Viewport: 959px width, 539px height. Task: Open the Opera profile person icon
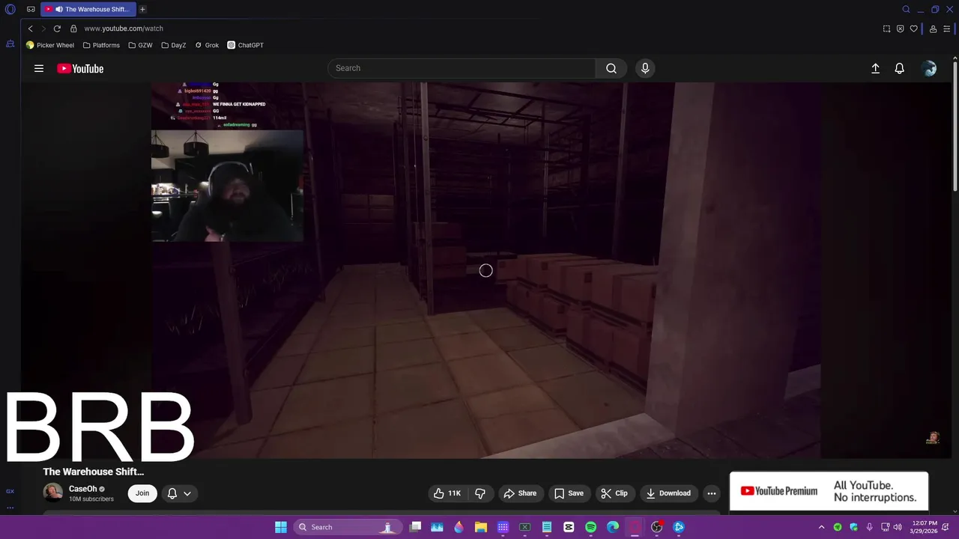pos(933,28)
